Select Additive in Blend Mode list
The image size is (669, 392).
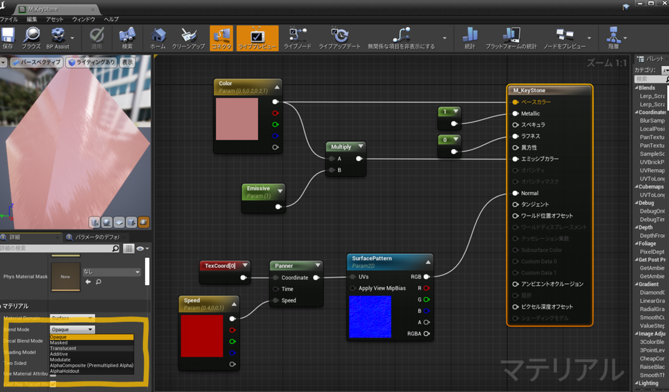(x=91, y=354)
